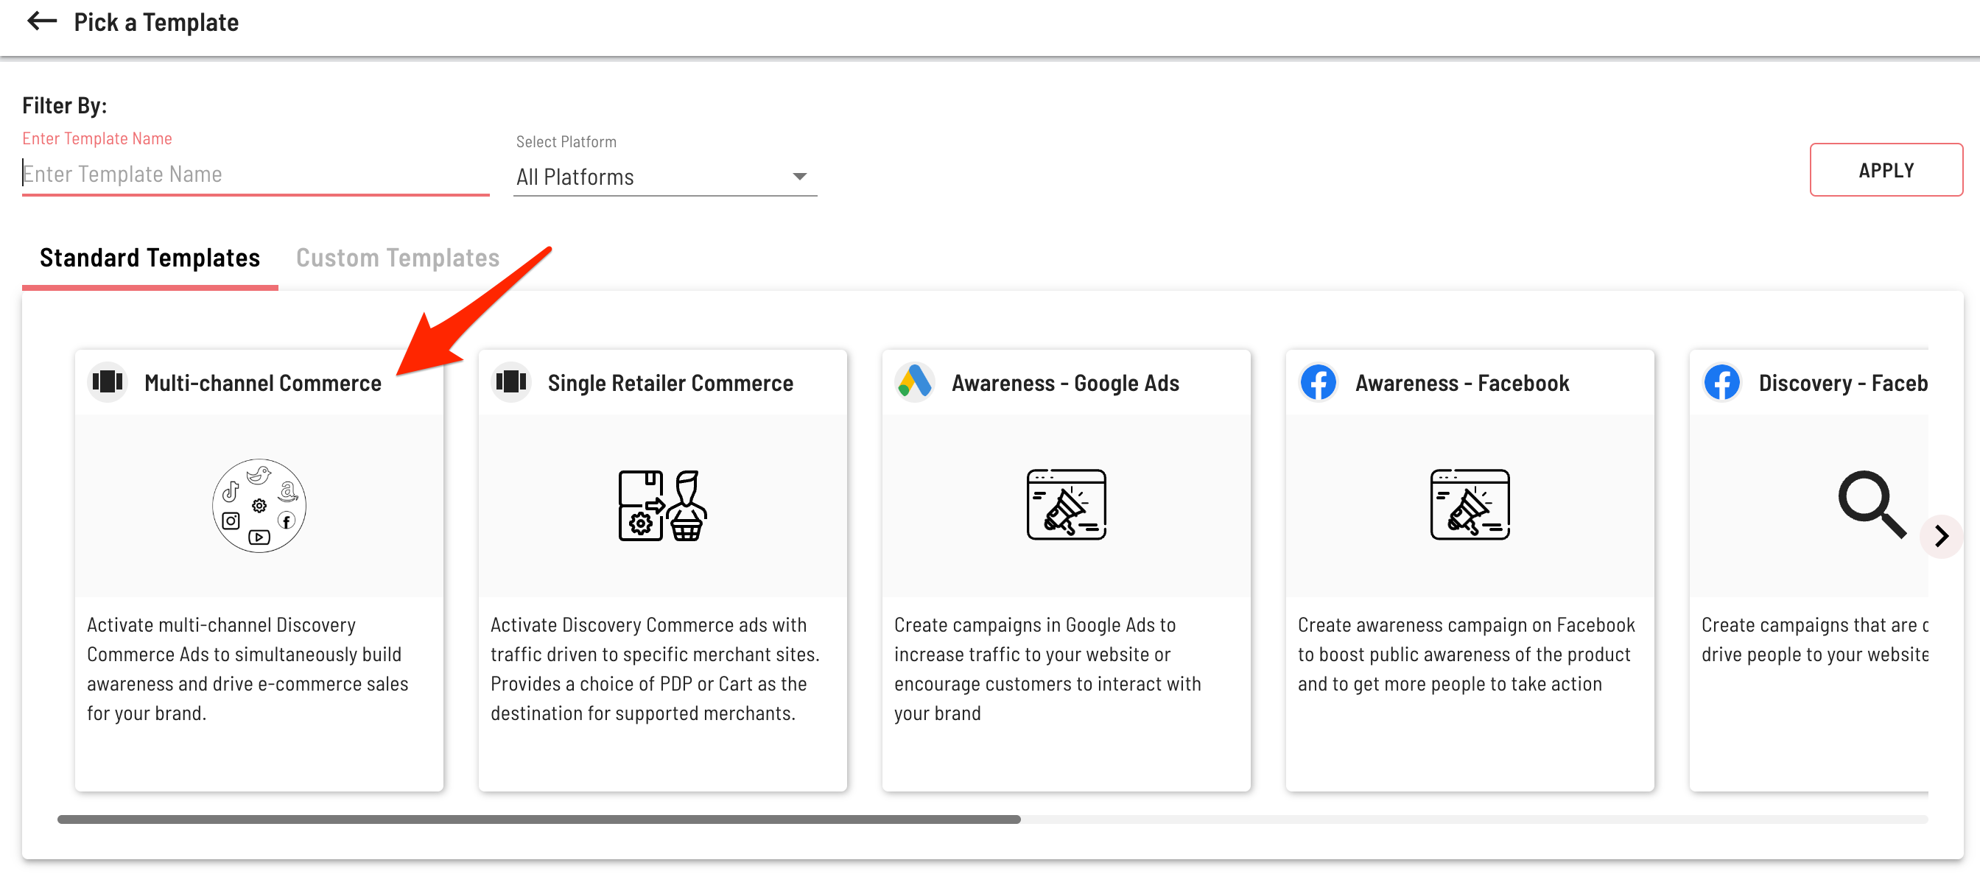Click the Multi-channel Commerce header icon
Viewport: 1980px width, 885px height.
[108, 382]
